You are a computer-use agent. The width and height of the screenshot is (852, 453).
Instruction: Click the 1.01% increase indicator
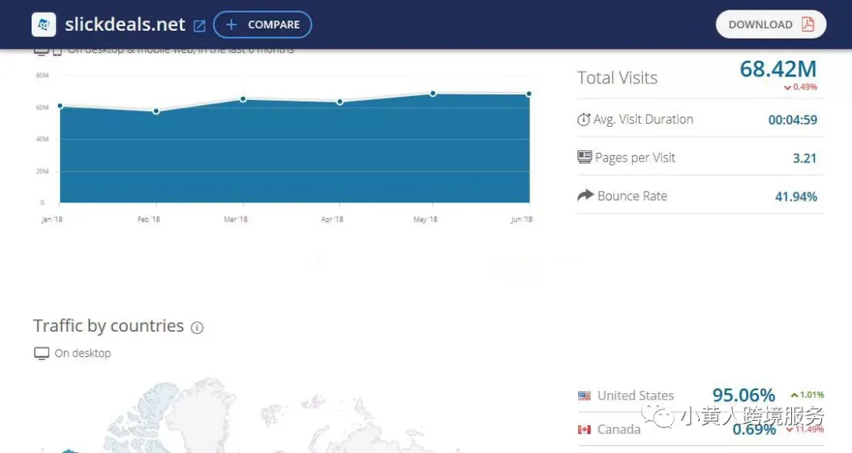pyautogui.click(x=808, y=395)
